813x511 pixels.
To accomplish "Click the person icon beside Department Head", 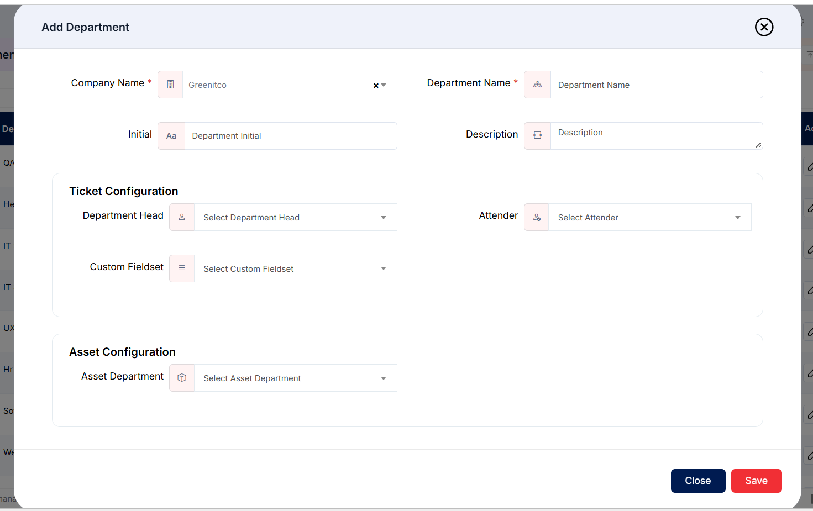I will pos(182,217).
